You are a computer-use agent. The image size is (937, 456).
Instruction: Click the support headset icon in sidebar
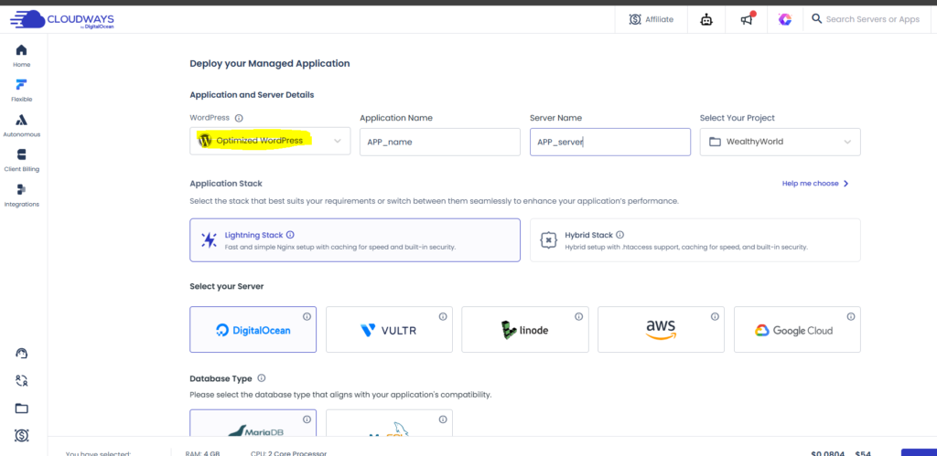21,354
